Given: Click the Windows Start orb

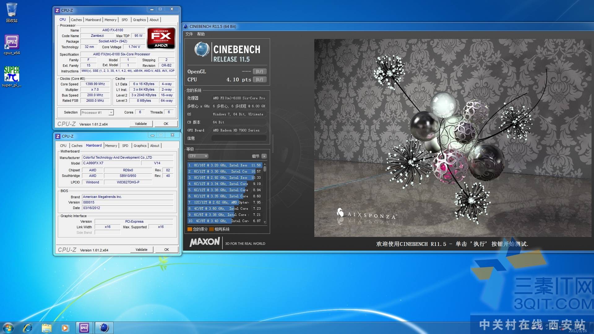Looking at the screenshot, I should 8,328.
